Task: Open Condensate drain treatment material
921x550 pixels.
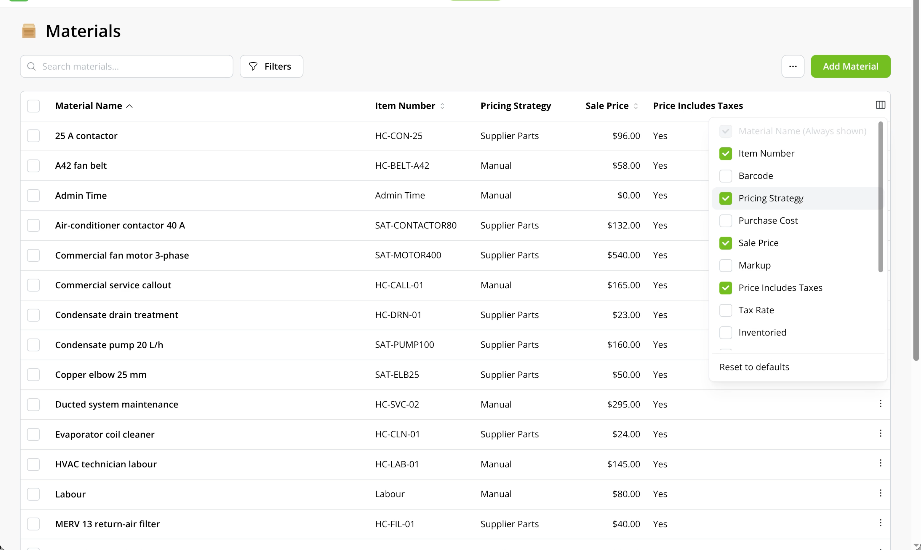Action: (x=117, y=315)
